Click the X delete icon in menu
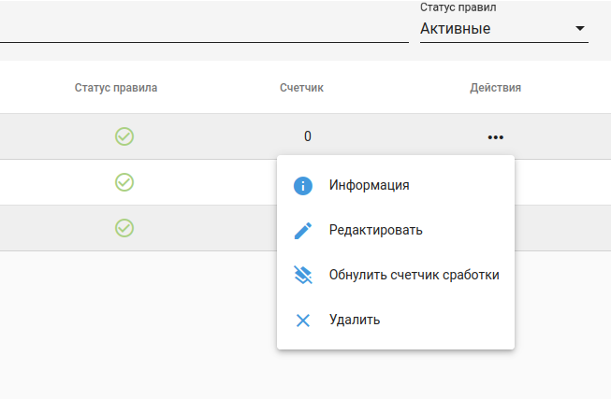This screenshot has width=611, height=399. pyautogui.click(x=302, y=321)
